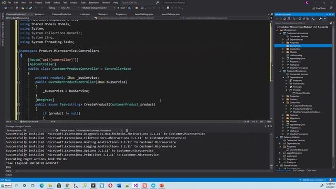This screenshot has height=189, width=336.
Task: Click the Visual Studio taskbar icon
Action: [136, 185]
